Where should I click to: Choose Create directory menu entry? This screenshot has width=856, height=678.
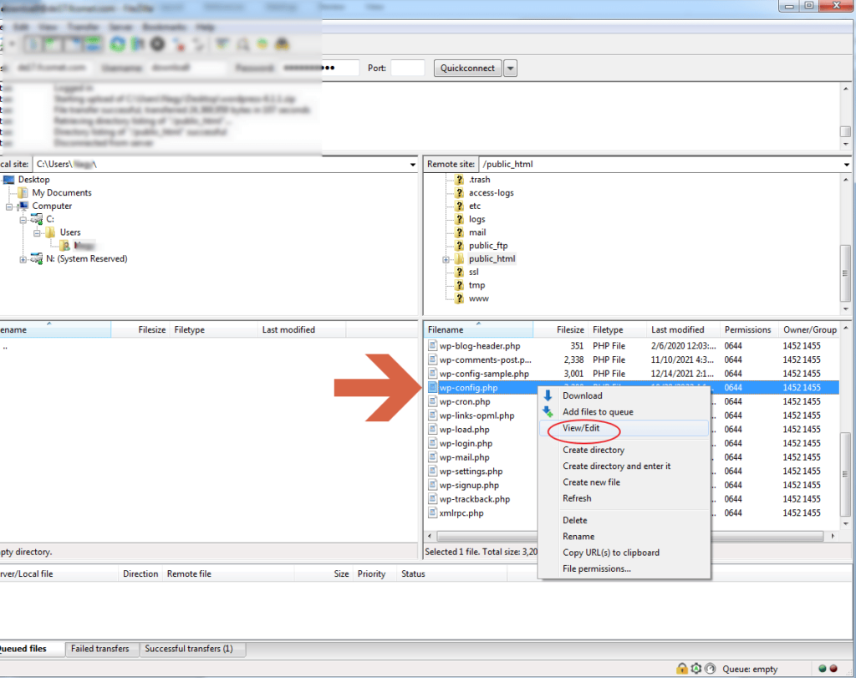[x=624, y=451]
